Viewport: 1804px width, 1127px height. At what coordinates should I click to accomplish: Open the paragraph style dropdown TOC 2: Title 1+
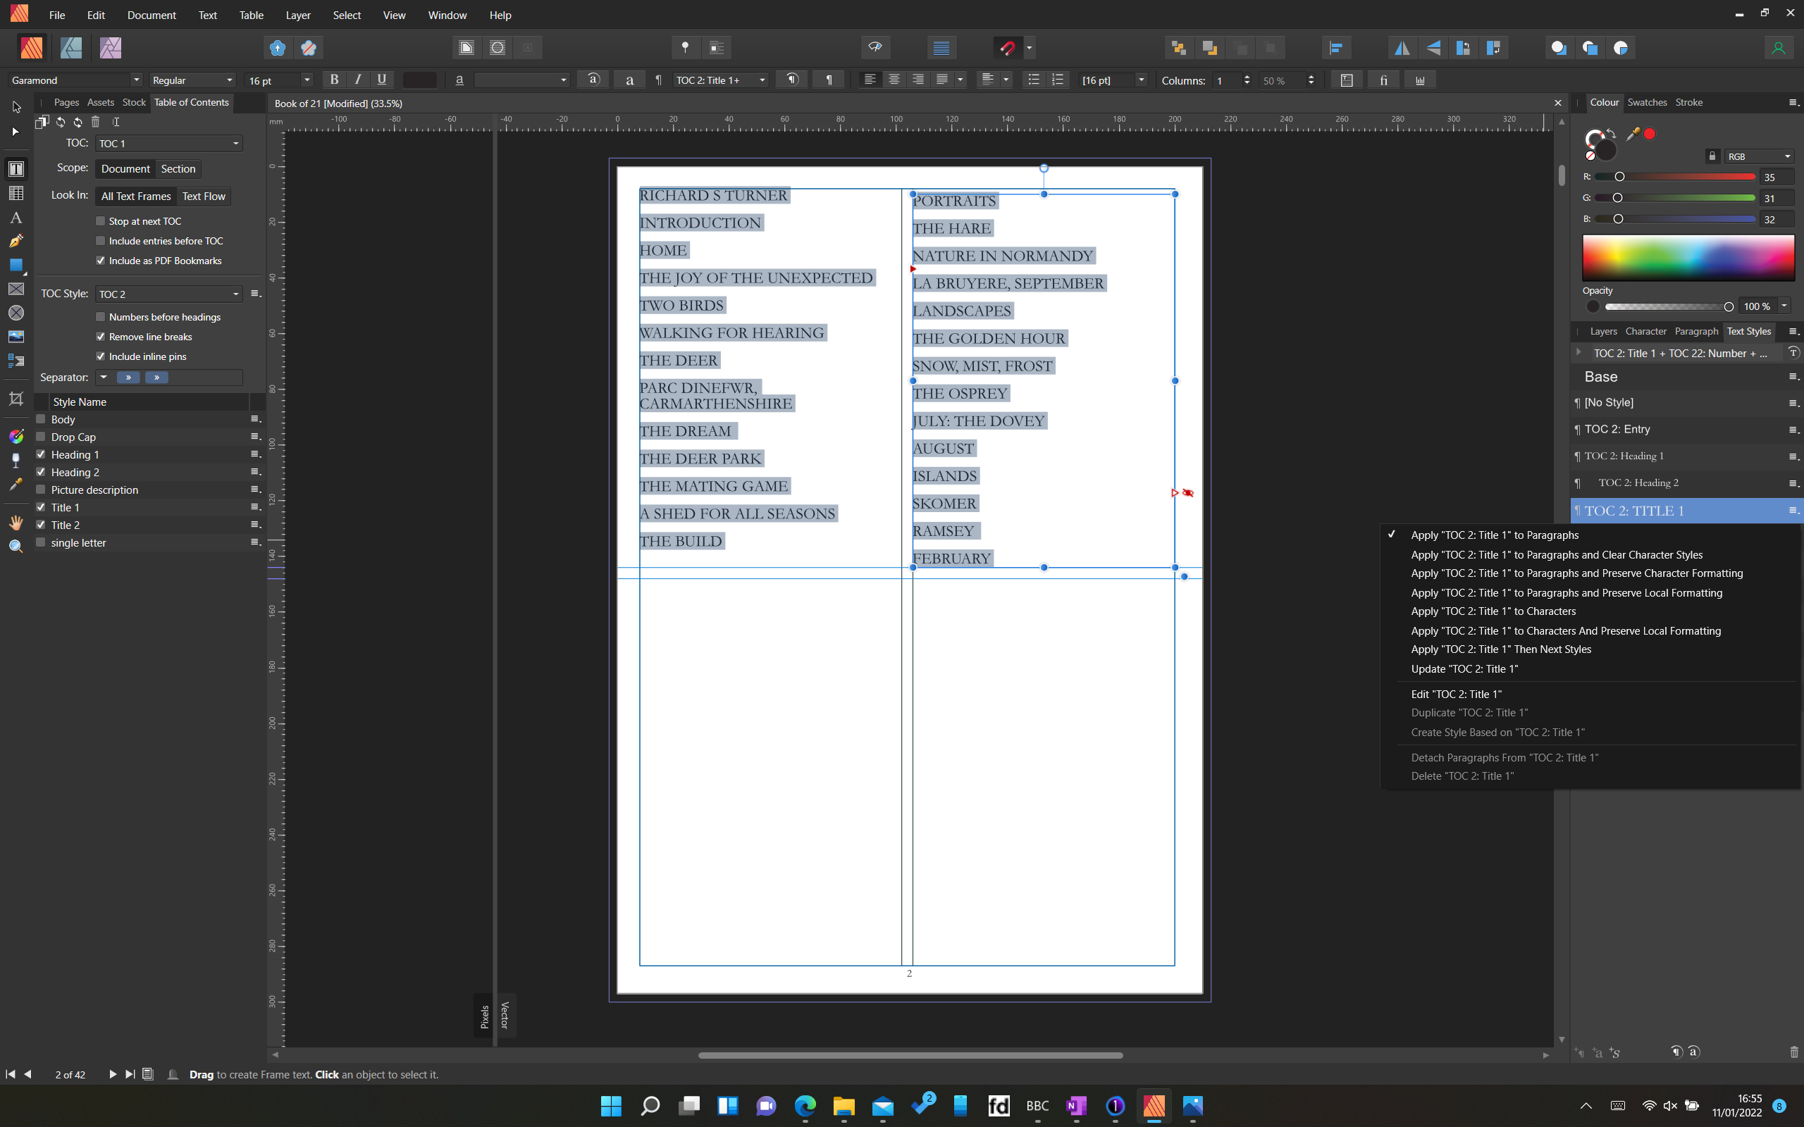click(761, 80)
